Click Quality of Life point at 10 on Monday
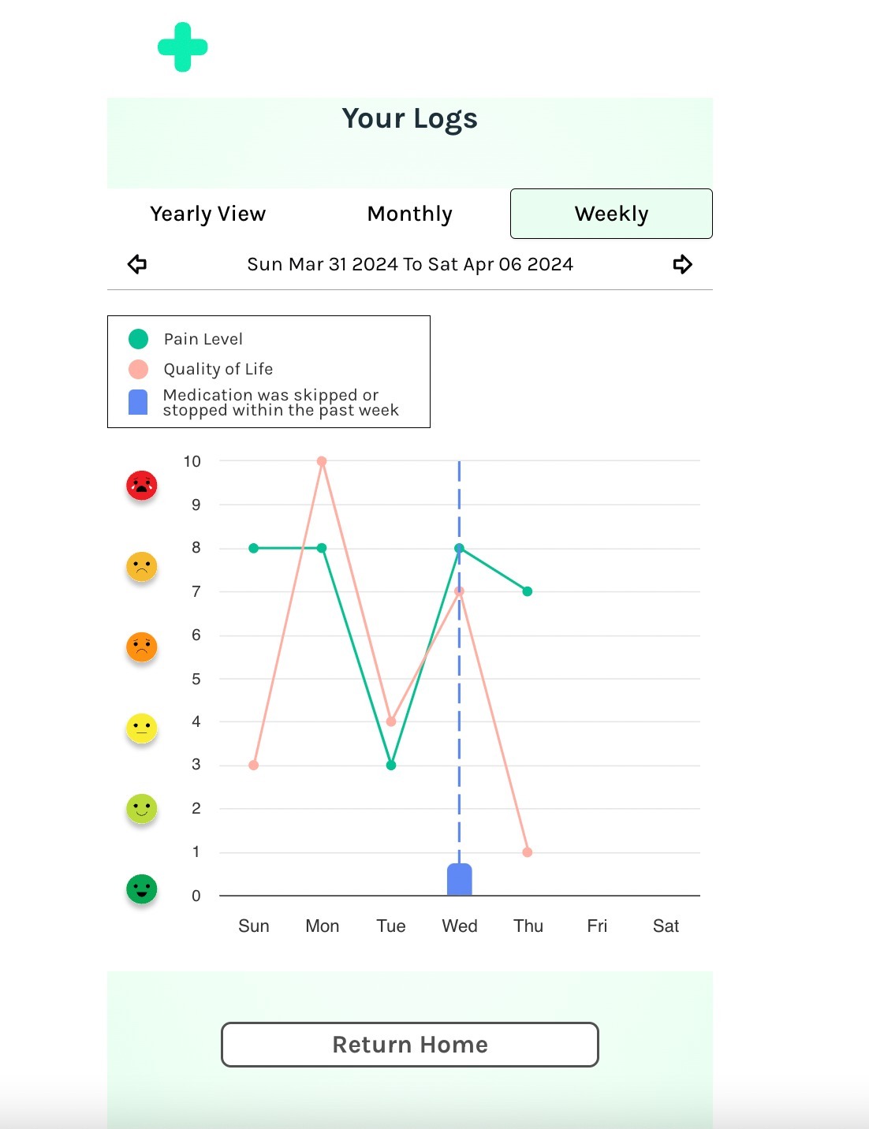Screen dimensions: 869x1129 pyautogui.click(x=322, y=461)
